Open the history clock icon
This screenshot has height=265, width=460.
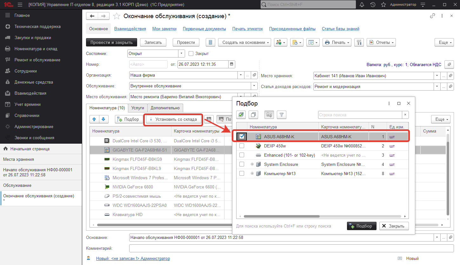[373, 5]
